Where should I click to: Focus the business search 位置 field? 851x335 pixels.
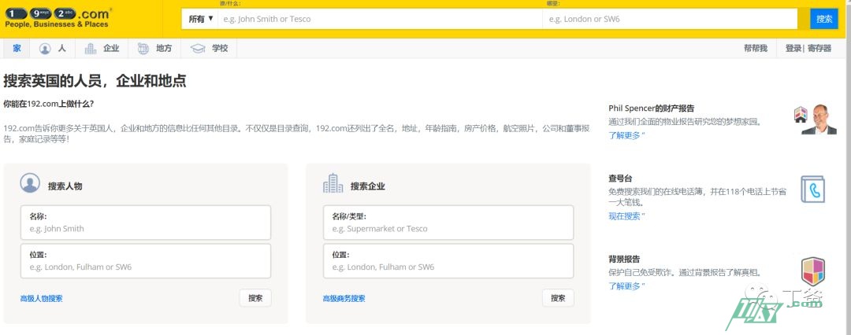(x=448, y=261)
